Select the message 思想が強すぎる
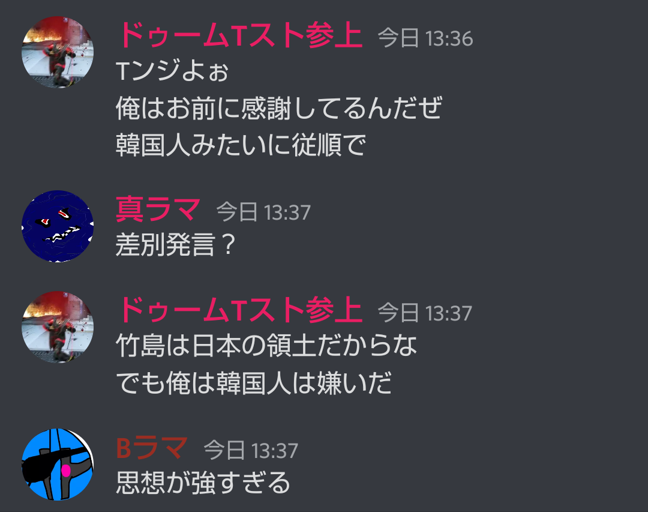This screenshot has width=648, height=512. [x=203, y=483]
